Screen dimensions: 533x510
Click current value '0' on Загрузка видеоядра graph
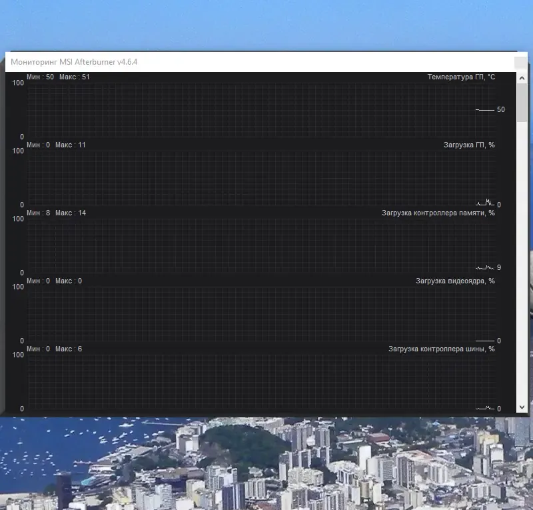[498, 341]
